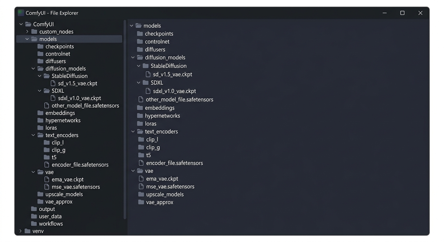Minimize the File Explorer window
This screenshot has width=444, height=242.
(x=385, y=13)
